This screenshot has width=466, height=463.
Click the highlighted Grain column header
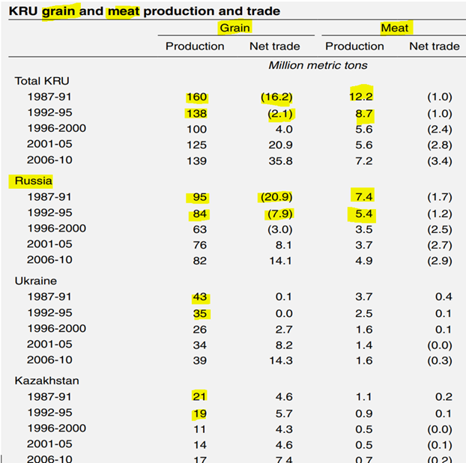[234, 28]
